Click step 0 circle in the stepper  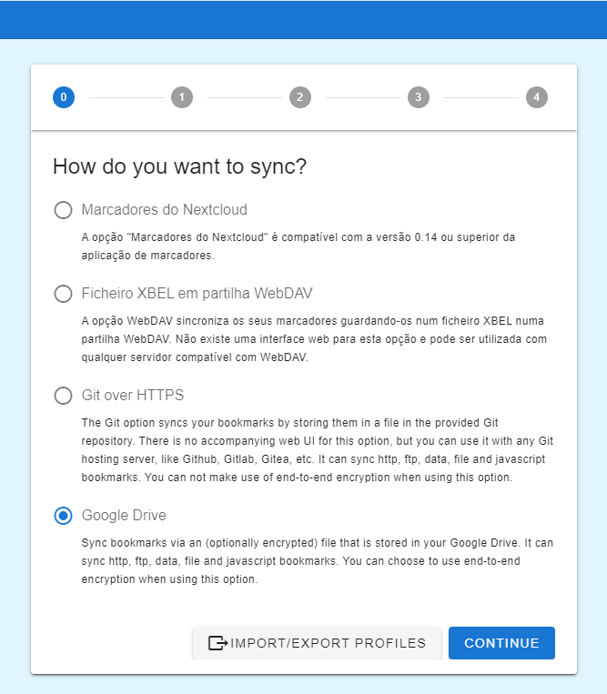[x=64, y=97]
